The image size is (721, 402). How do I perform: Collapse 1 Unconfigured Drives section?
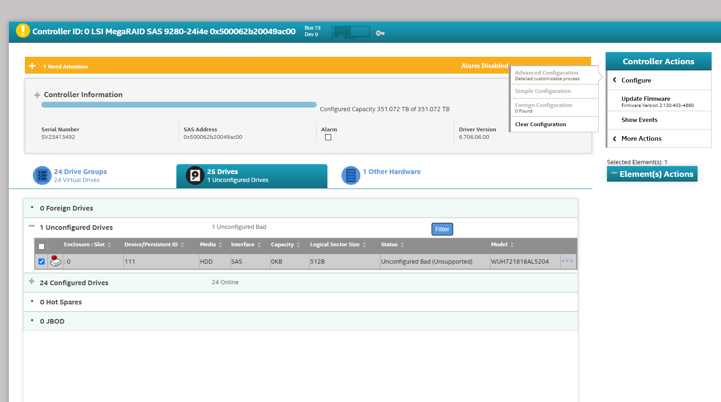pyautogui.click(x=31, y=226)
